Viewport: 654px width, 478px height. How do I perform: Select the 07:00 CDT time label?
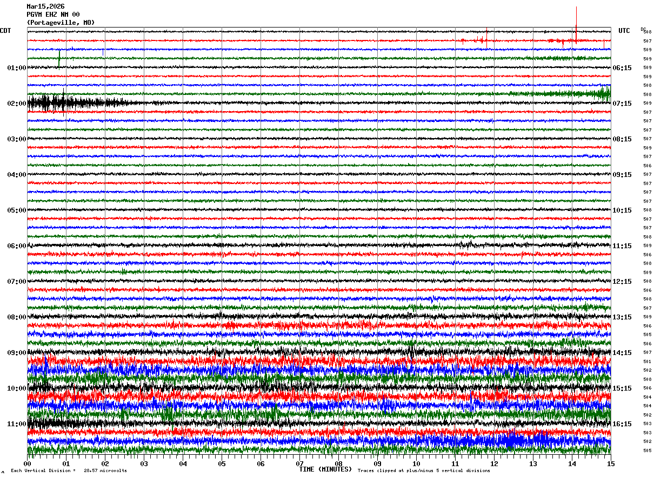coord(17,282)
